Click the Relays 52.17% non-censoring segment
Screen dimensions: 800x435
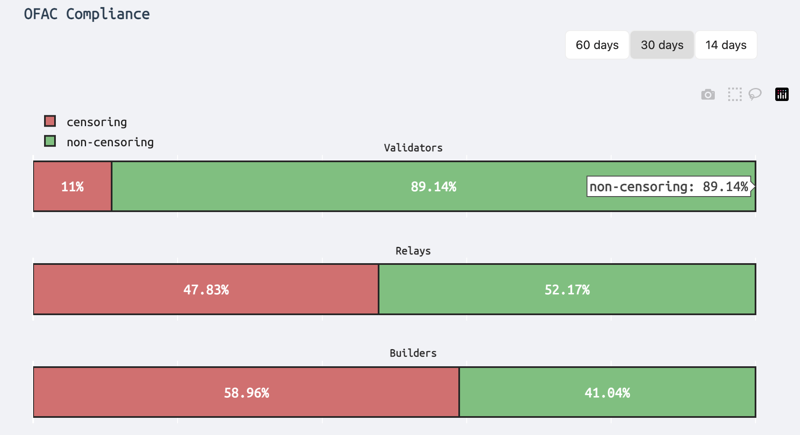tap(567, 290)
